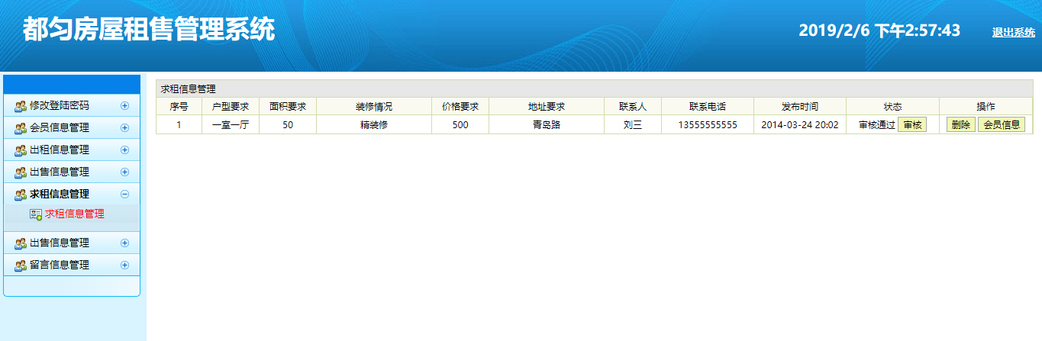Image resolution: width=1042 pixels, height=341 pixels.
Task: Expand the 修改登陆密码 section with plus
Action: [125, 106]
